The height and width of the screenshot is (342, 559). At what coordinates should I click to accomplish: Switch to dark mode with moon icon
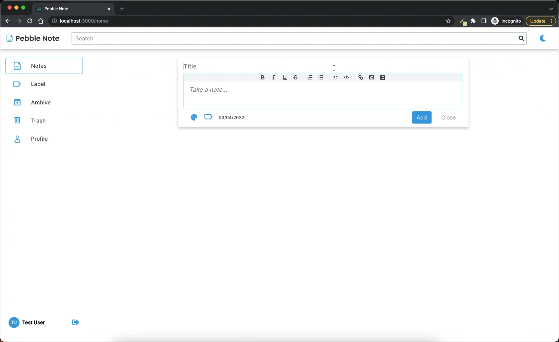543,38
